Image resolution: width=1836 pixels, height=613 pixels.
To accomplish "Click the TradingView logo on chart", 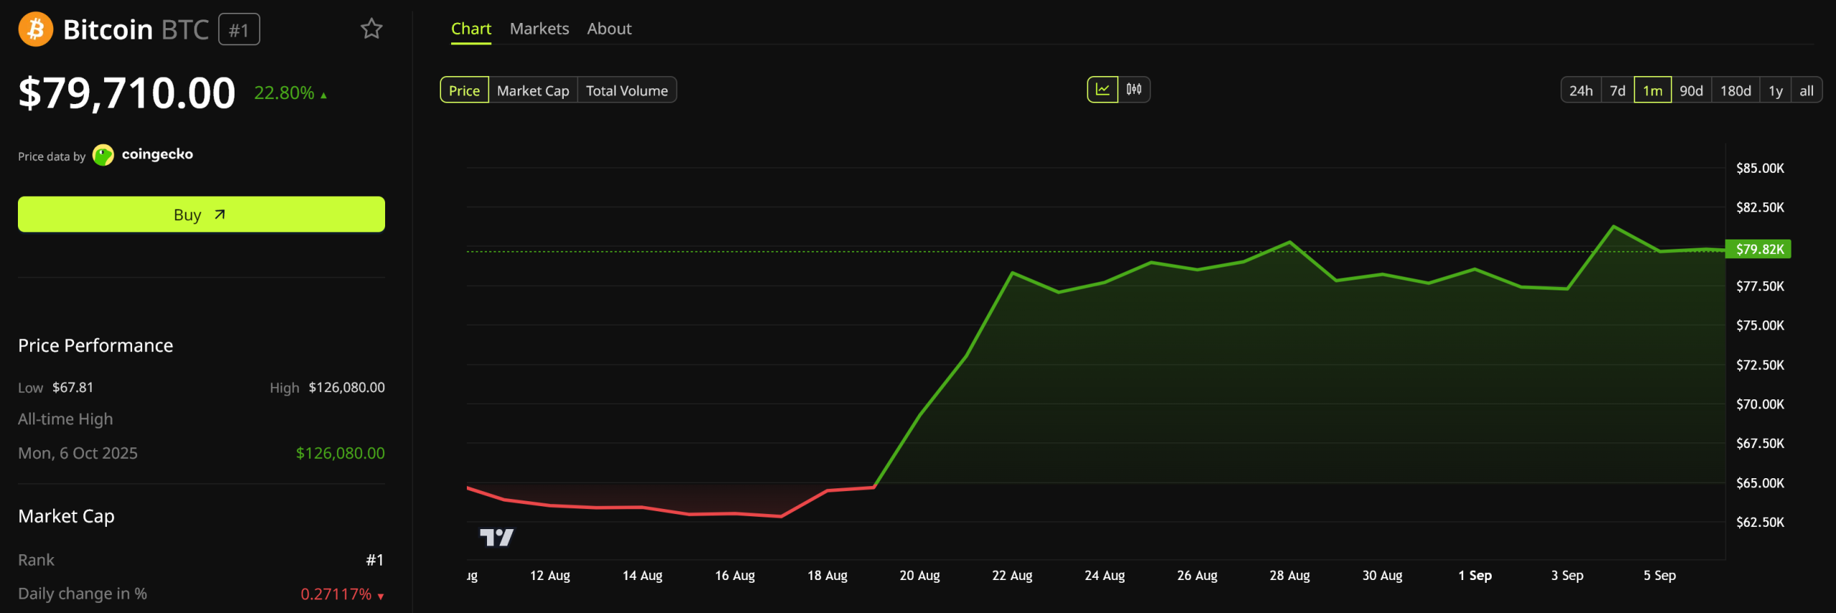I will pos(496,537).
